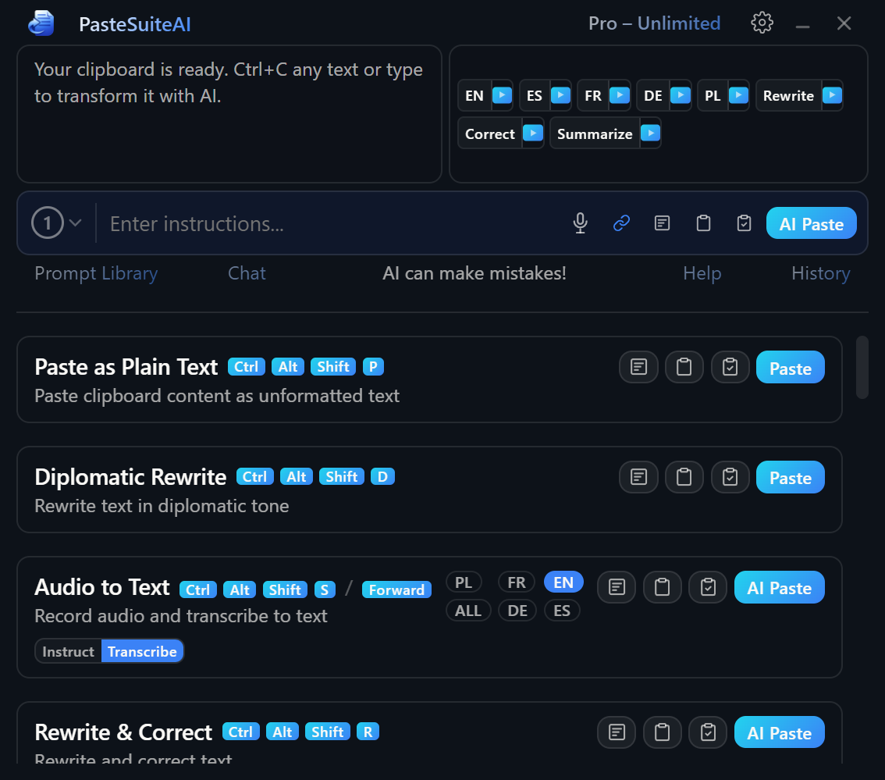
Task: Switch Audio to Text mode to Instruct
Action: [69, 651]
